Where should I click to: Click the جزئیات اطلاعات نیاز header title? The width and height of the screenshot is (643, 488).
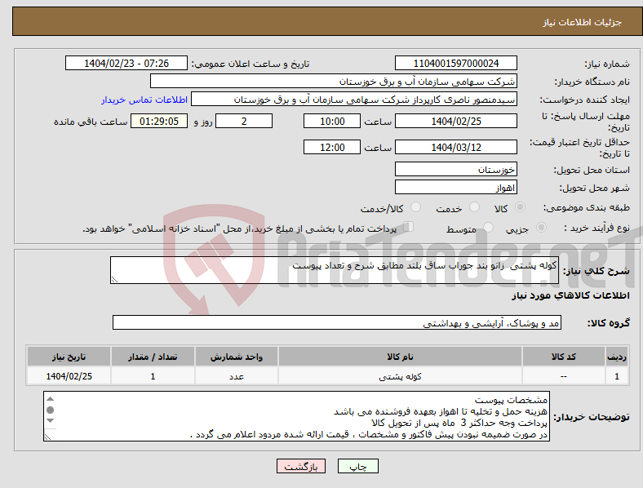coord(583,22)
